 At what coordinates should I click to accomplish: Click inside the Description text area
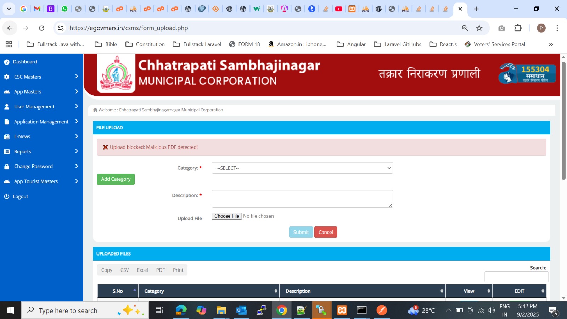click(302, 199)
